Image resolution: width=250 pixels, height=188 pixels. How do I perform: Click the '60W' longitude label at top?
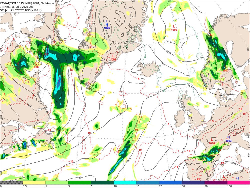coord(90,1)
